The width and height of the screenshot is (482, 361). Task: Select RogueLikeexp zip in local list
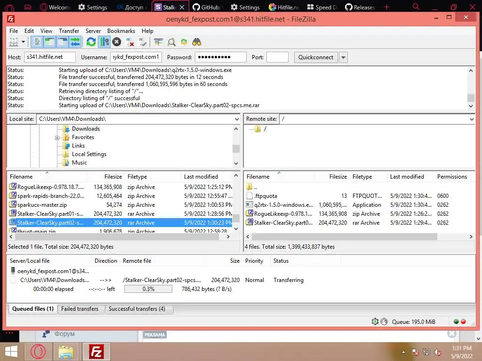tap(120, 187)
